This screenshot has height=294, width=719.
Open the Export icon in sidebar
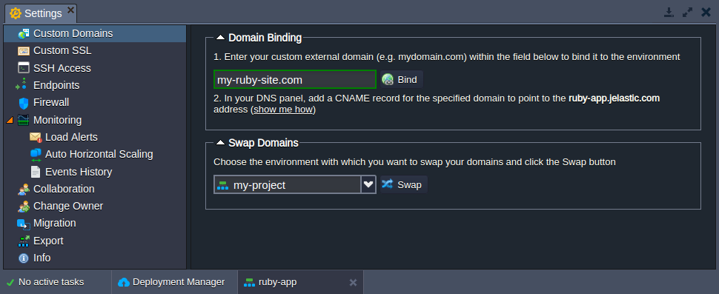click(24, 241)
